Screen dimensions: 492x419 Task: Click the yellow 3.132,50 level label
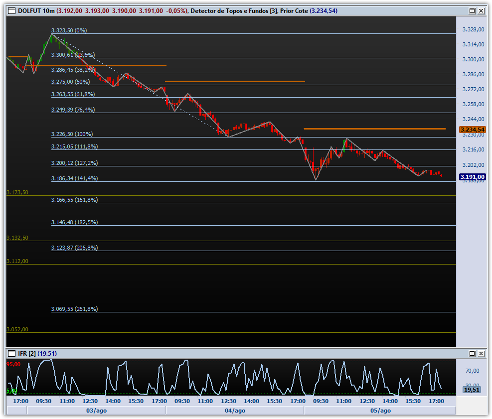[17, 238]
